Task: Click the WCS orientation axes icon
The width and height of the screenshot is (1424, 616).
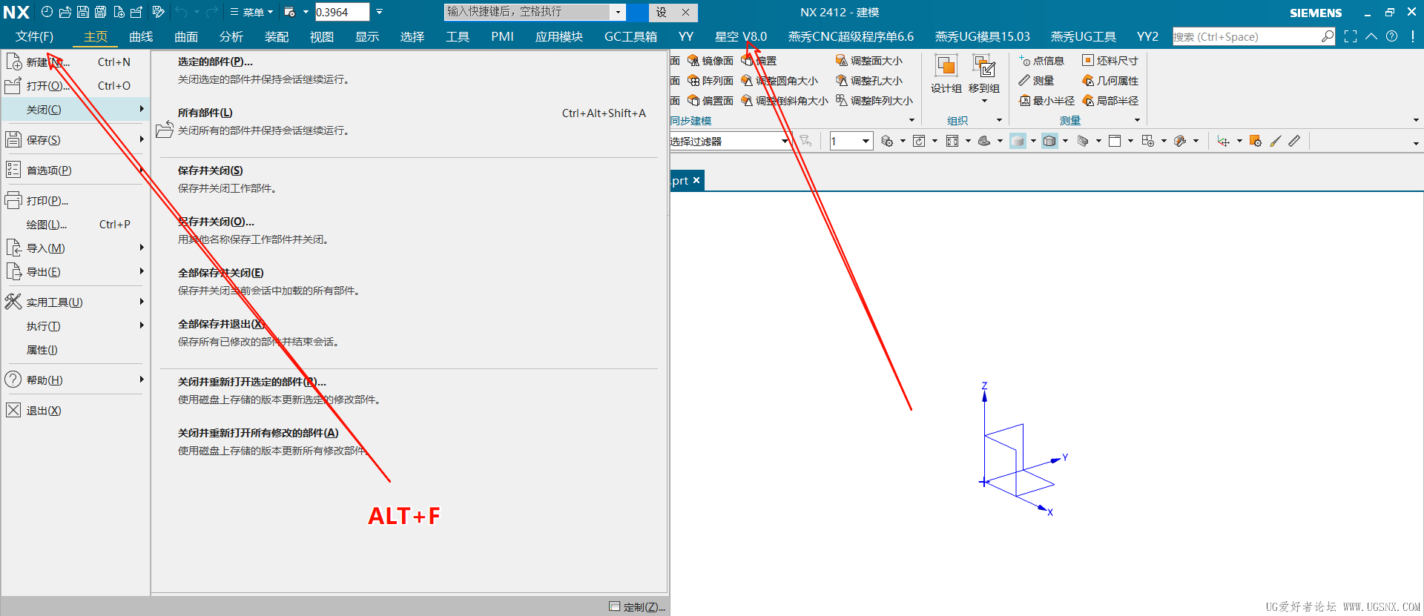Action: [x=1223, y=141]
